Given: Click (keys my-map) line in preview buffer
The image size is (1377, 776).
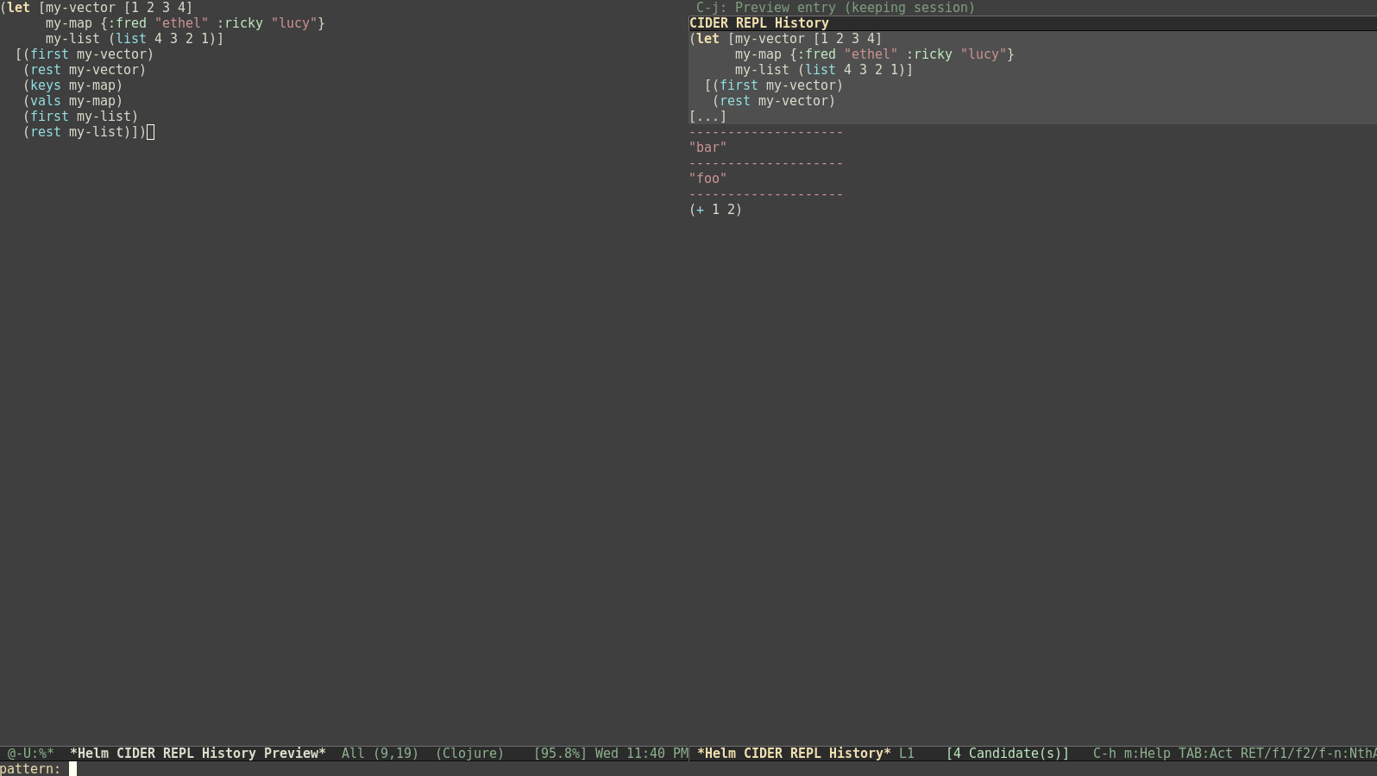Looking at the screenshot, I should coord(73,85).
